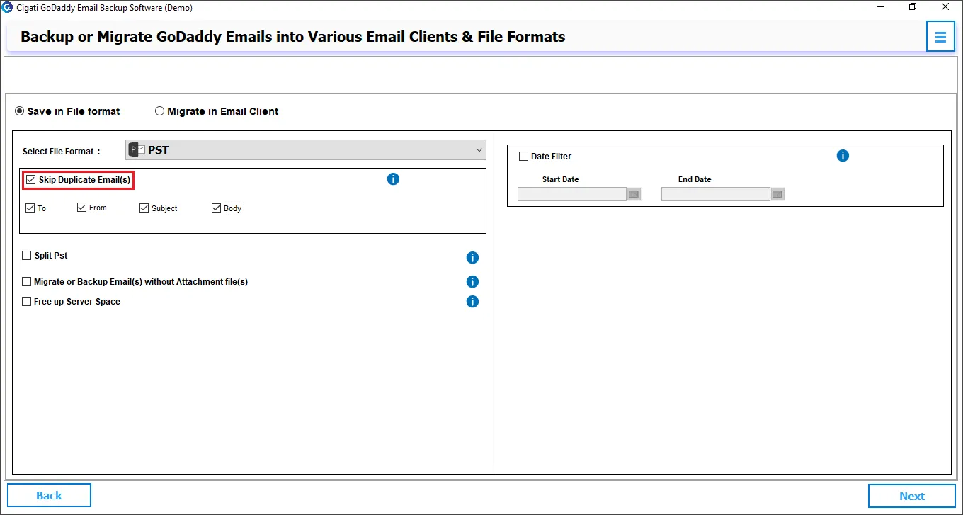
Task: Click info icon for without Attachment option
Action: (x=472, y=282)
